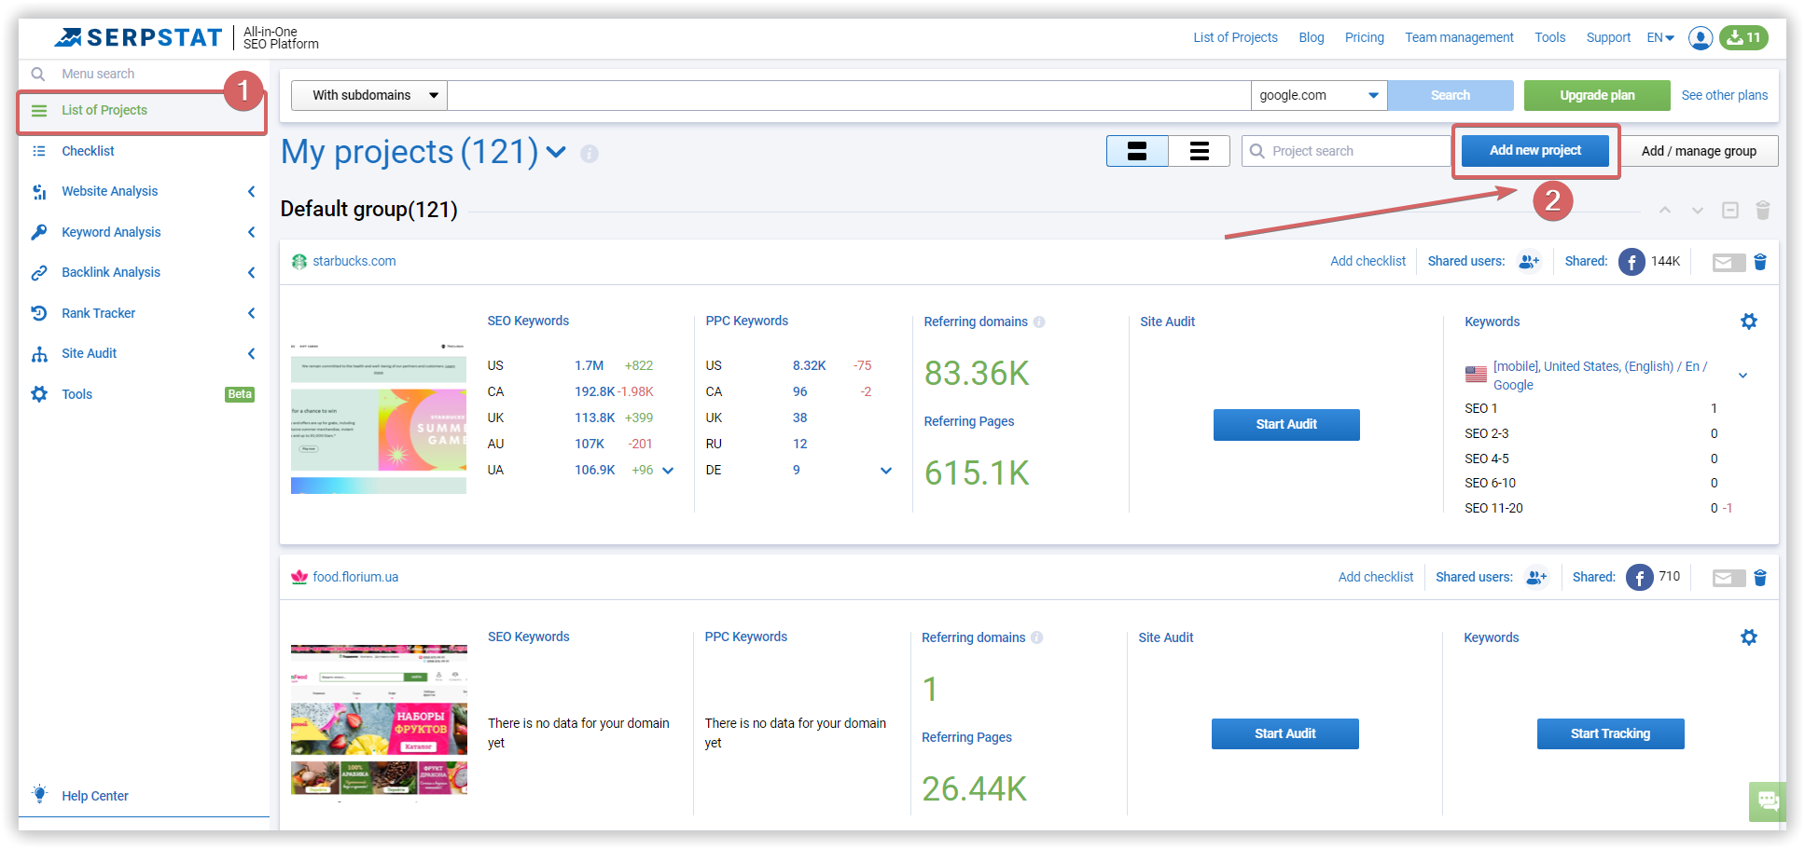
Task: Open starbucks.com project link
Action: [x=354, y=262]
